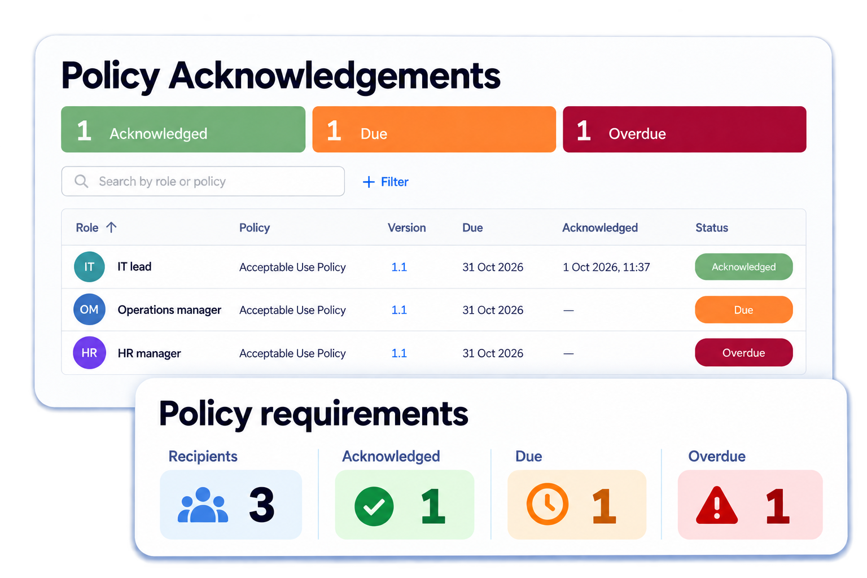Click the Due status pill for Operations manager
The image size is (867, 578).
(x=744, y=310)
